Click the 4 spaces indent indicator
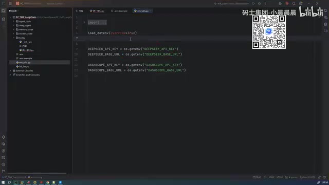Screen dimensions: 329x185 (291, 177)
